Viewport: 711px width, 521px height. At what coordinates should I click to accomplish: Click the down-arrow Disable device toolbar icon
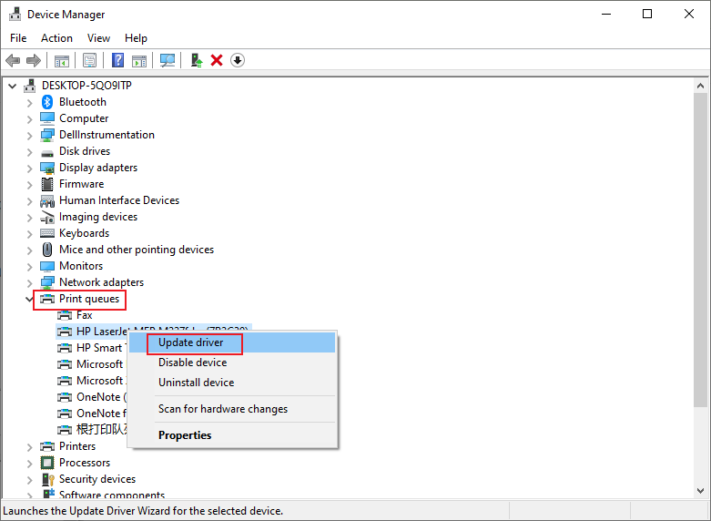[238, 60]
